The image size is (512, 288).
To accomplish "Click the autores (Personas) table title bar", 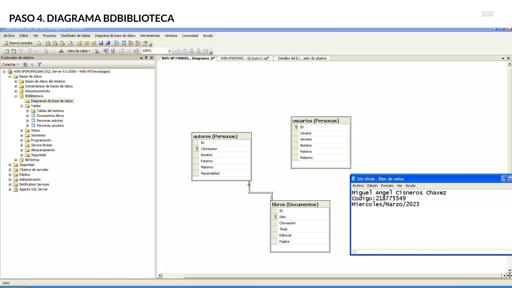I will (221, 136).
